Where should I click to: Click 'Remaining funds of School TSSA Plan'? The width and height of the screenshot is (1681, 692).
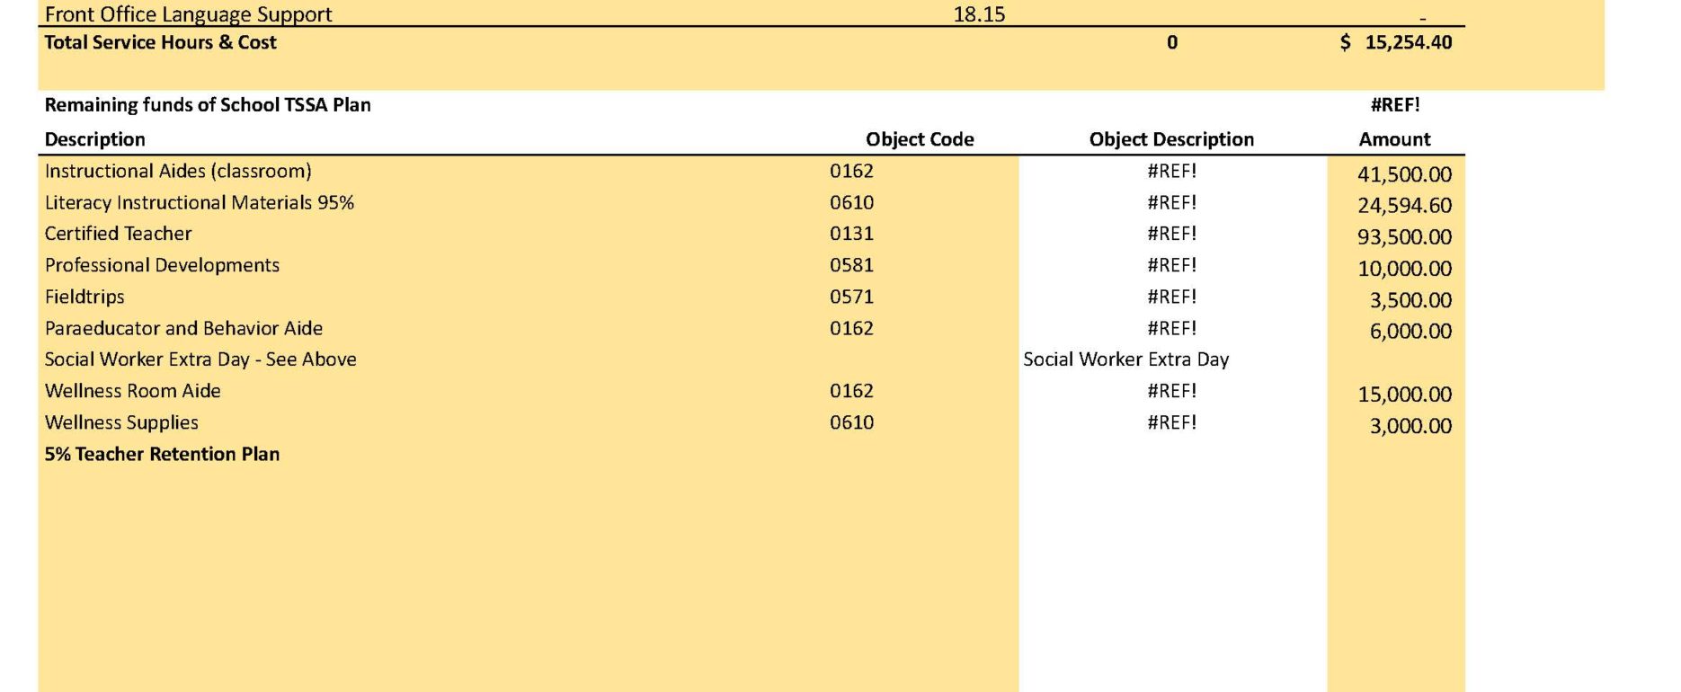tap(208, 105)
